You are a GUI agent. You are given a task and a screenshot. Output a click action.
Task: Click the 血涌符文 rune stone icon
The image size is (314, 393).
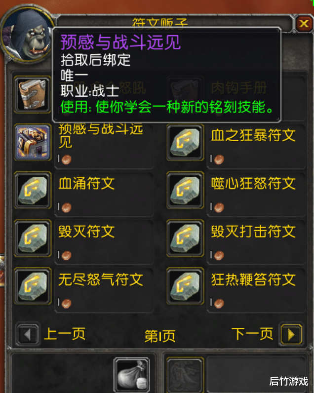click(x=33, y=190)
